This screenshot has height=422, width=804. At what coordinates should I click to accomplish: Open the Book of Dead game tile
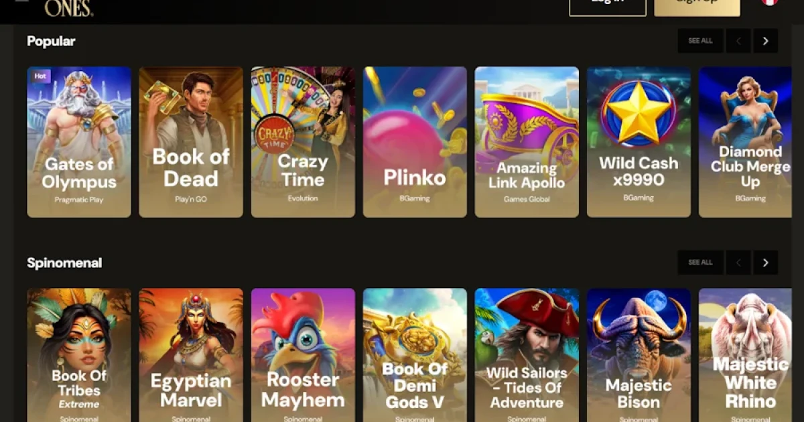191,142
